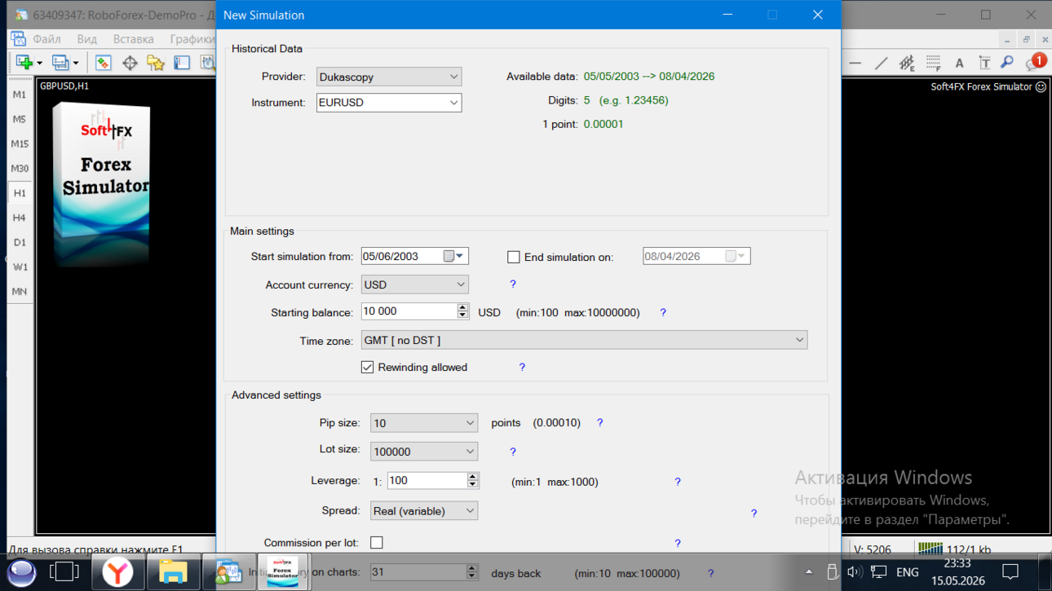
Task: Expand the Instrument EURUSD dropdown
Action: pos(389,103)
